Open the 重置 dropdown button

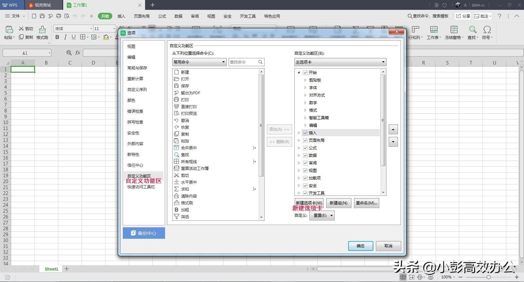[322, 216]
